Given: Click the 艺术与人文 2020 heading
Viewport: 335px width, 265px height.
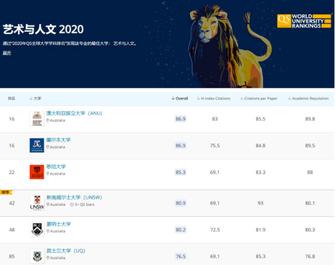Looking at the screenshot, I should pyautogui.click(x=43, y=29).
